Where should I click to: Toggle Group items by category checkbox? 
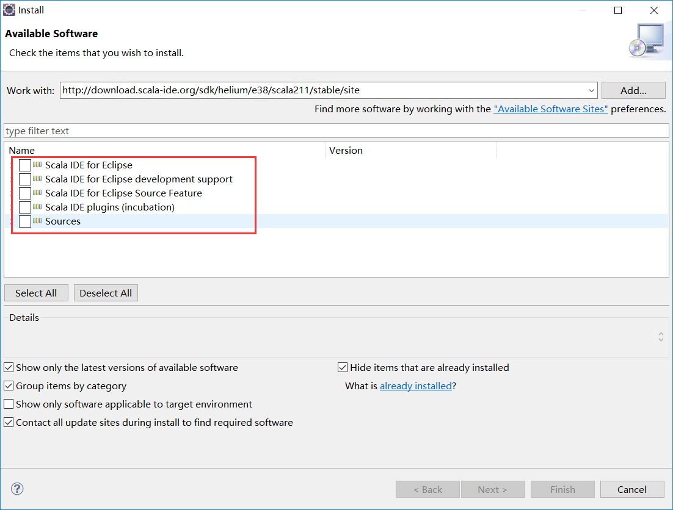tap(9, 386)
